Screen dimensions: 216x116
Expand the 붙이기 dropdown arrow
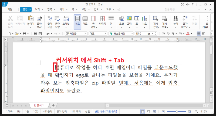(x=31, y=27)
